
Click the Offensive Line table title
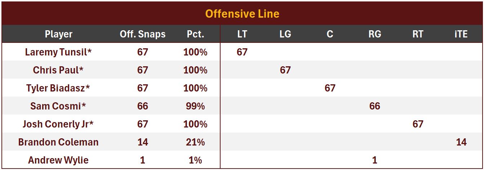(242, 14)
